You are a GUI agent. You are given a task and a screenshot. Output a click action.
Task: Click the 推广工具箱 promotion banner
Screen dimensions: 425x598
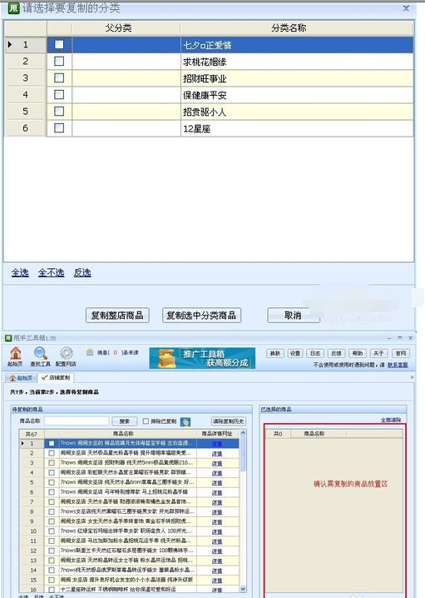pos(202,358)
